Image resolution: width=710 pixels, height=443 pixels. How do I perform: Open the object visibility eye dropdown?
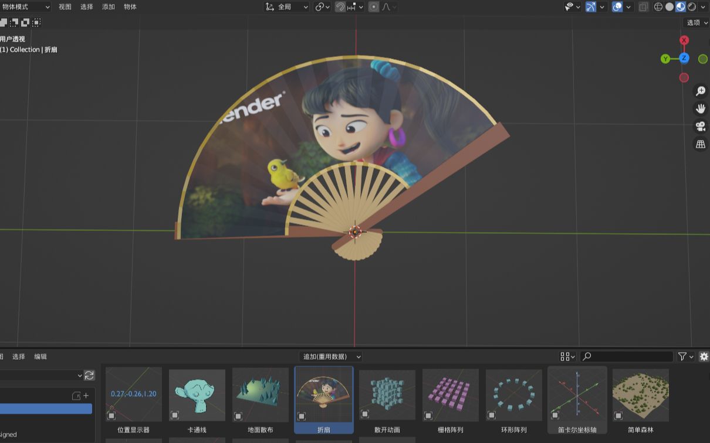point(573,7)
